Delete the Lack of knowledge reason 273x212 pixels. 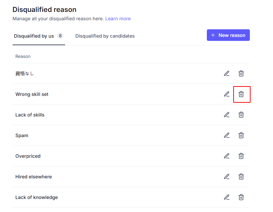pos(241,197)
